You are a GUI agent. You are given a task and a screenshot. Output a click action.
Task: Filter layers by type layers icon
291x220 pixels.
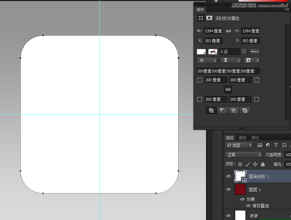pos(276,145)
